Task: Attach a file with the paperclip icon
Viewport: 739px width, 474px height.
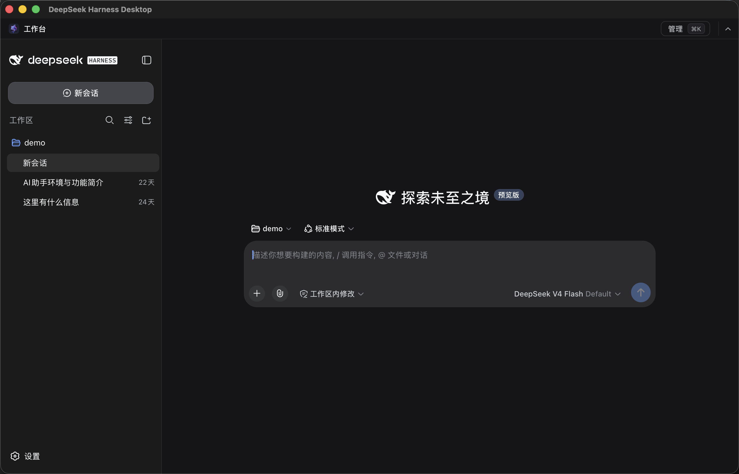Action: 280,293
